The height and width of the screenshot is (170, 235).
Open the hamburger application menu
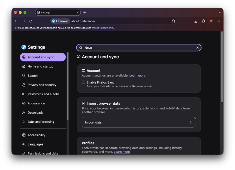tap(219, 21)
